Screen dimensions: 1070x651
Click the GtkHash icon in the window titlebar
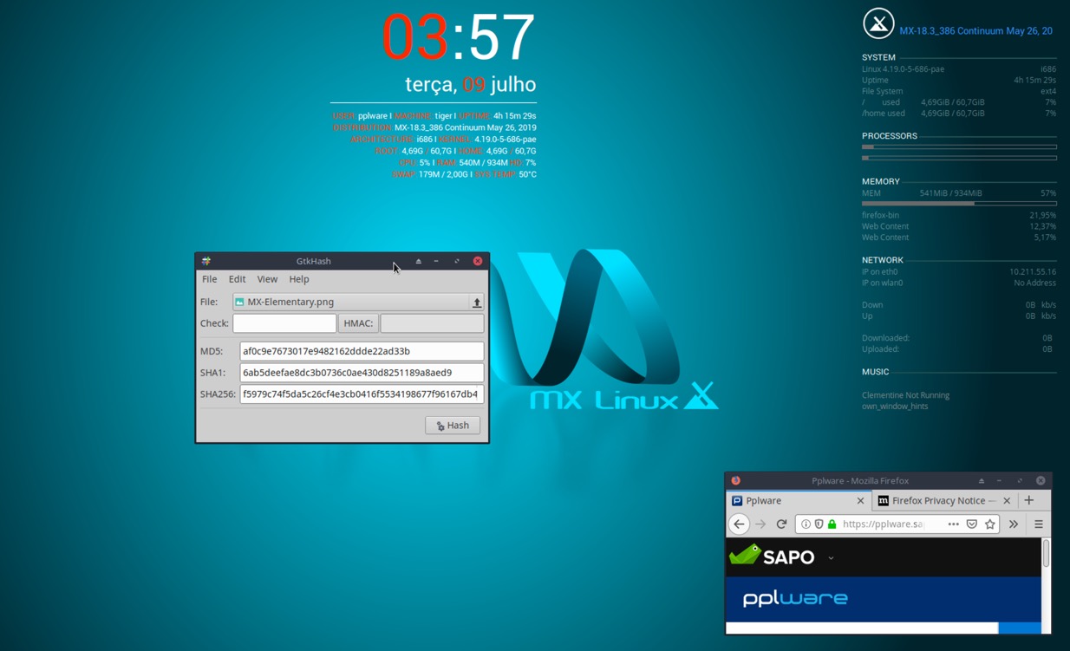point(206,260)
